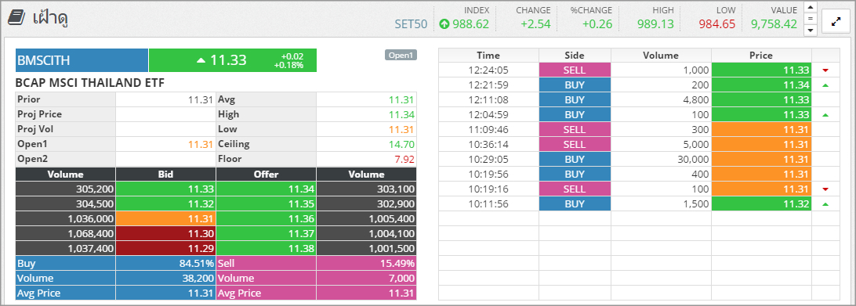Click the green up tick on the 10:11:56 row
This screenshot has width=856, height=306.
pyautogui.click(x=825, y=204)
